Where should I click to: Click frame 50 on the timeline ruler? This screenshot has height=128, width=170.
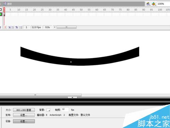pos(81,10)
